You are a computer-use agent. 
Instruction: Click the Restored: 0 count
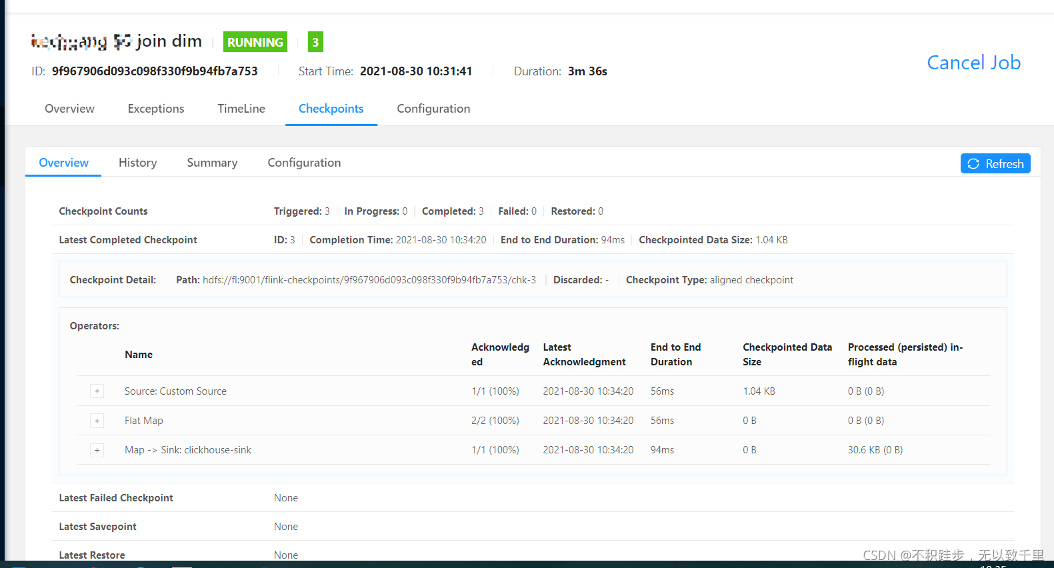[577, 211]
